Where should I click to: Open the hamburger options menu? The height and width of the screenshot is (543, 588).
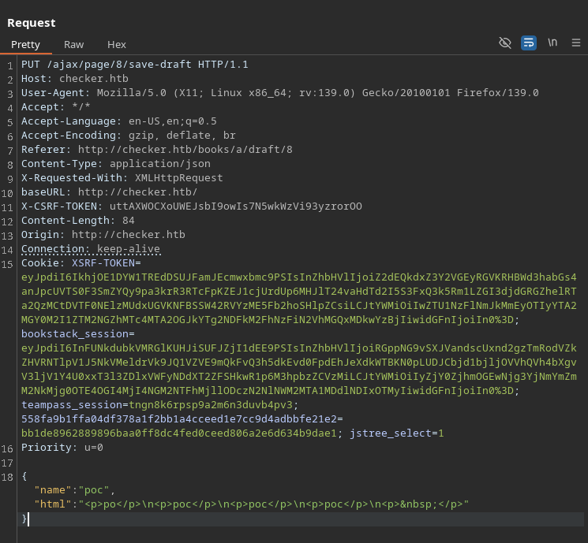pos(576,43)
